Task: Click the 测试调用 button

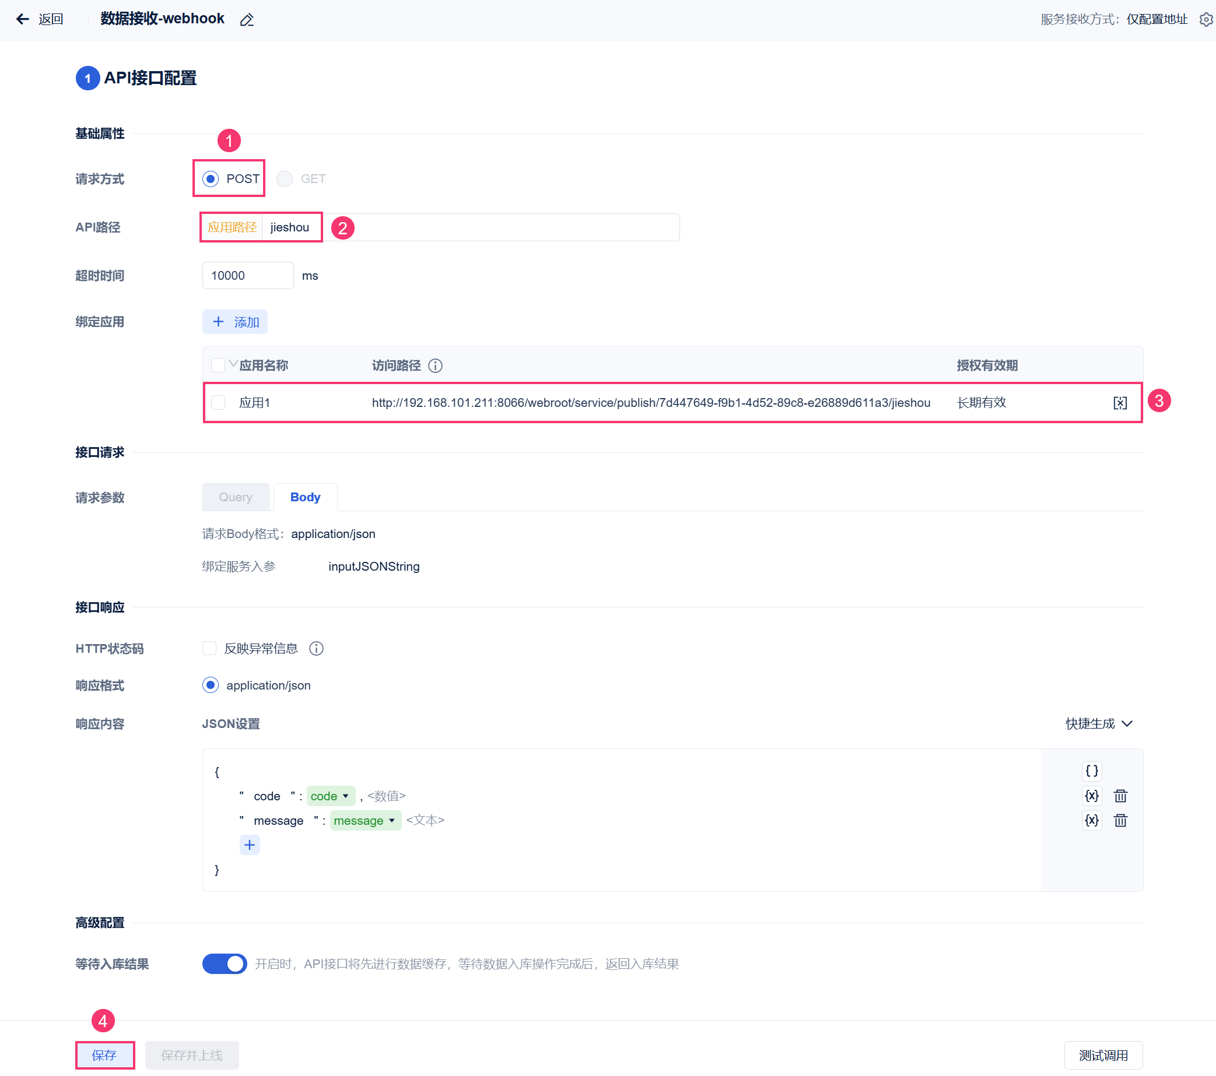Action: [x=1104, y=1056]
